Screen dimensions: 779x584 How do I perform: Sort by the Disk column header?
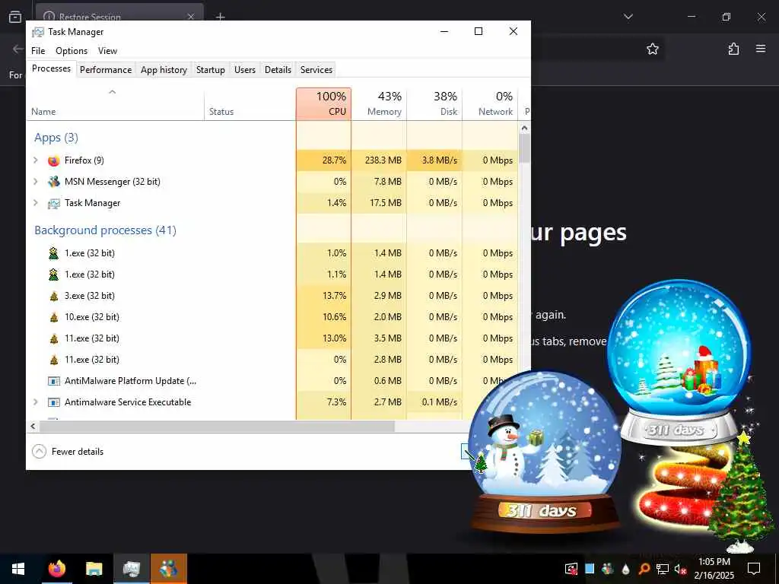pyautogui.click(x=434, y=103)
